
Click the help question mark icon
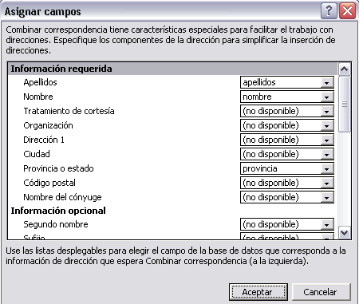(329, 11)
